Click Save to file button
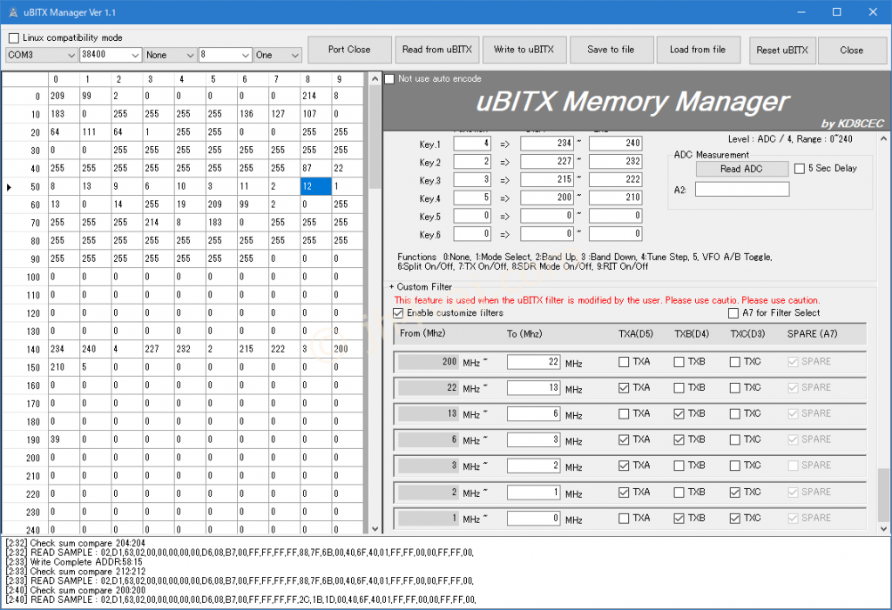The width and height of the screenshot is (892, 610). (611, 50)
